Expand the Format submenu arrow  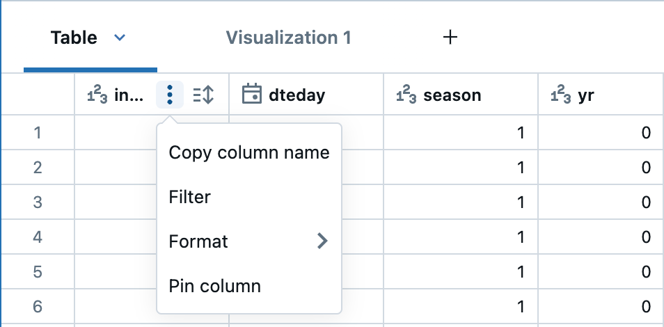[322, 241]
